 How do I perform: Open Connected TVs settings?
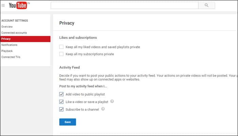11,57
